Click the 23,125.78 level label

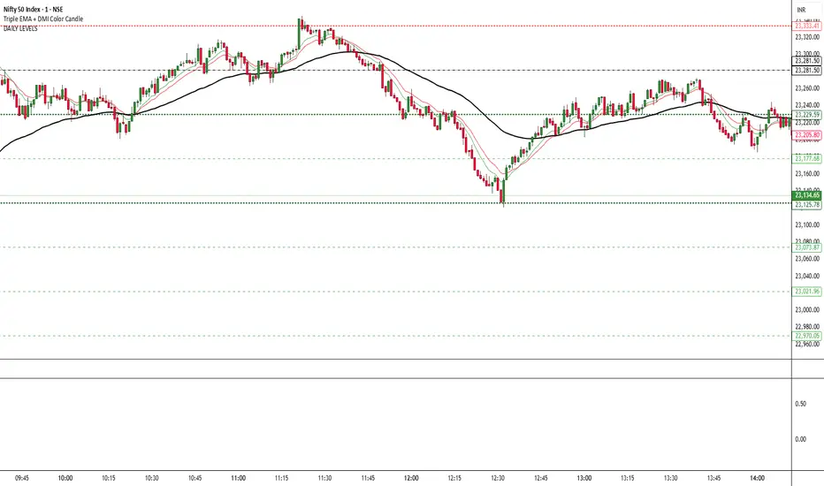click(x=806, y=204)
